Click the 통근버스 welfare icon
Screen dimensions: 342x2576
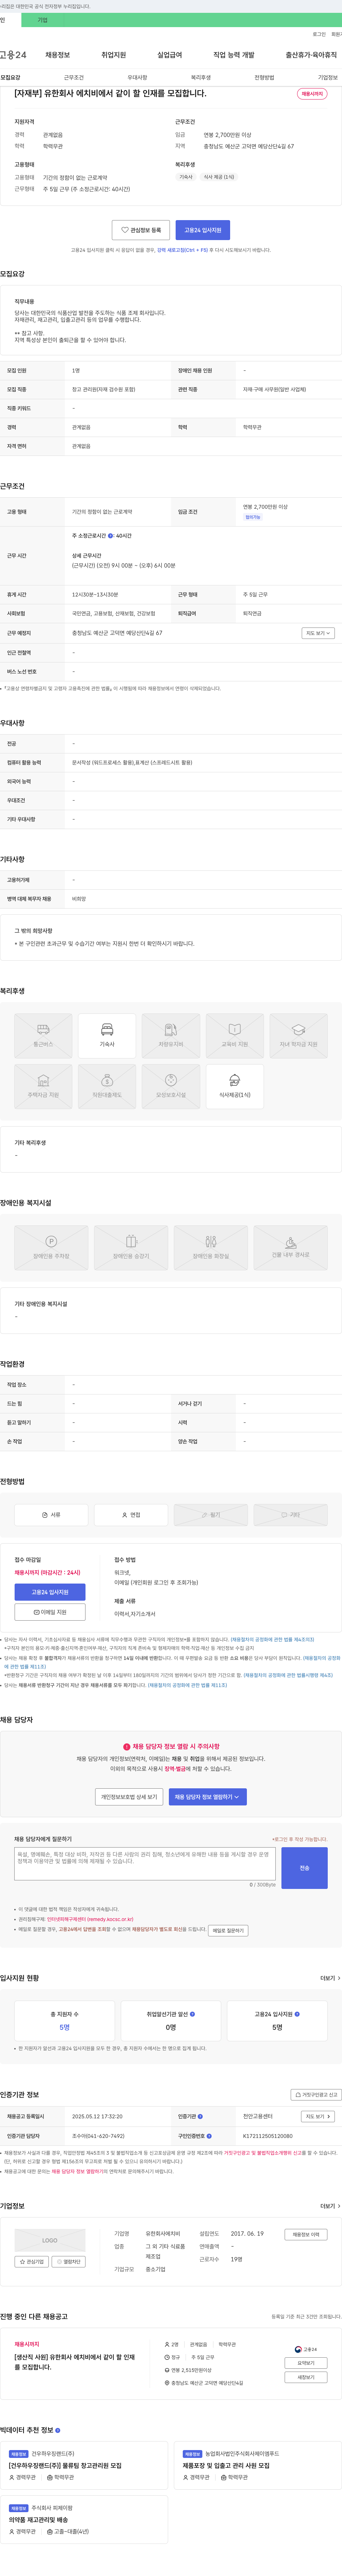(x=43, y=1036)
